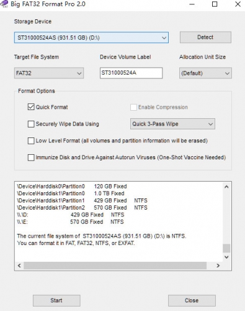Click the Detect button
Screen dimensions: 245x311
click(x=205, y=37)
